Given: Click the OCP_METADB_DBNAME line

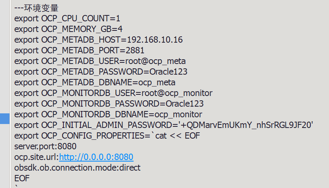Looking at the screenshot, I should point(95,83).
